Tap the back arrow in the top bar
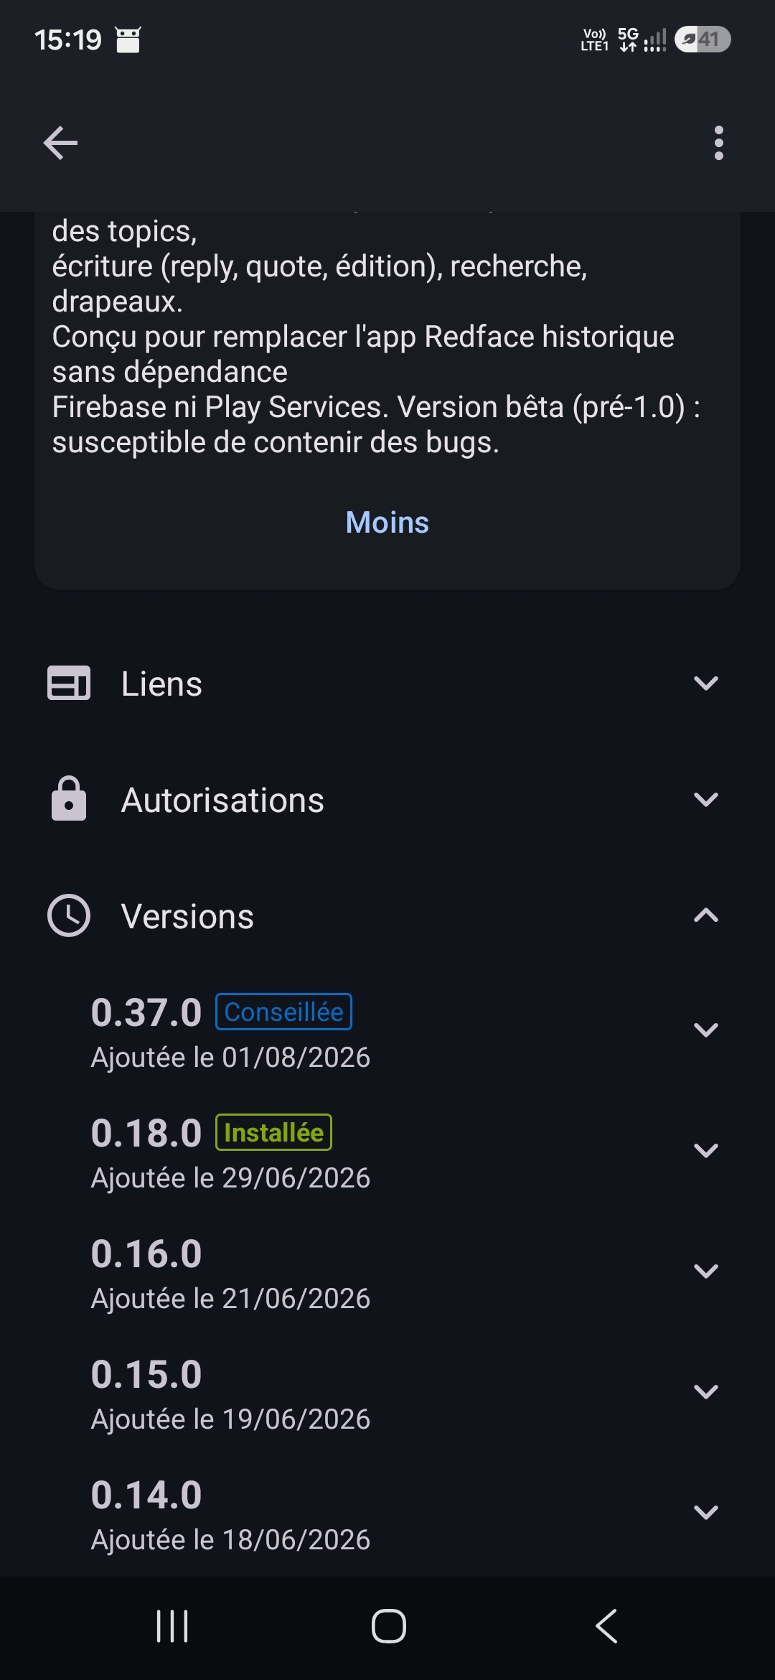 click(60, 143)
